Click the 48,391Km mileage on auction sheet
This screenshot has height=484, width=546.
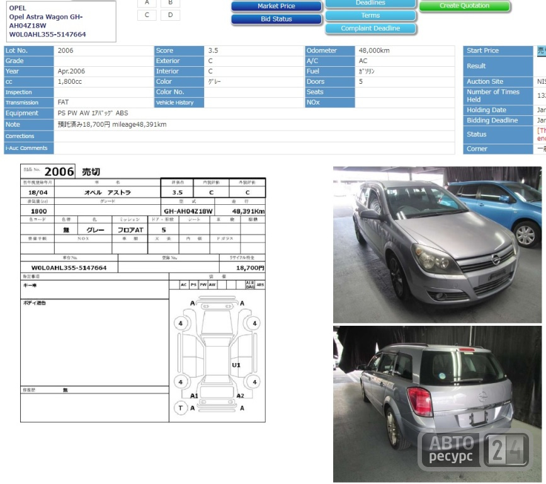click(248, 211)
